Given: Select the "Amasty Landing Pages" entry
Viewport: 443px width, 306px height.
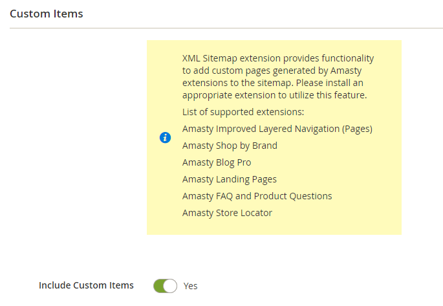Looking at the screenshot, I should point(230,179).
